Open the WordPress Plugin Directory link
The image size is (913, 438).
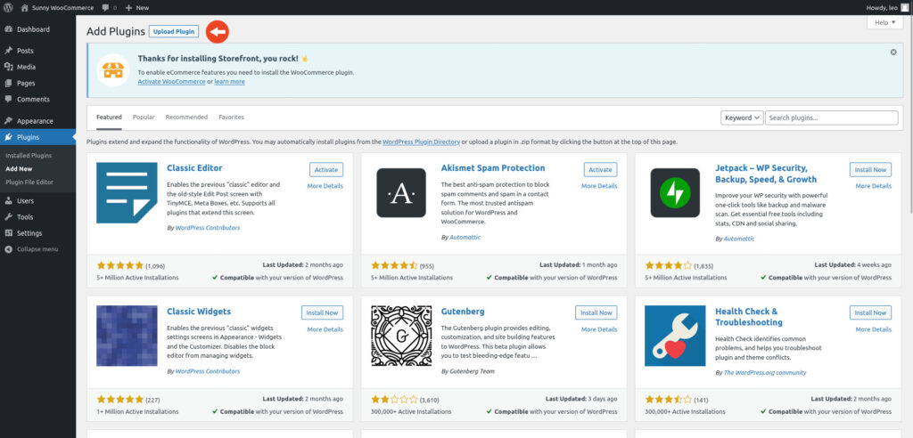point(421,142)
